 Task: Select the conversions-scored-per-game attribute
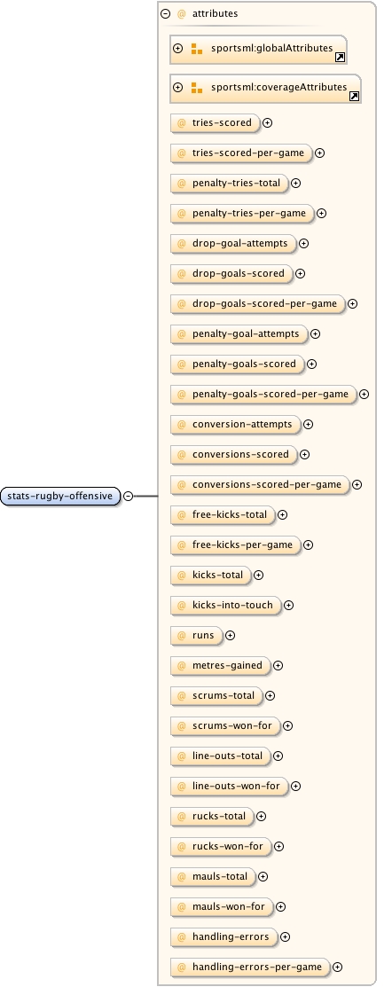(x=260, y=485)
